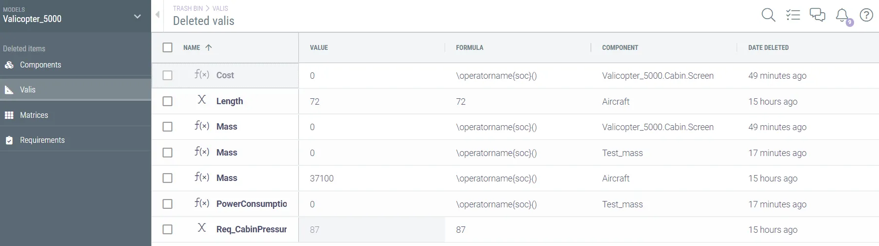Click the Date Deleted column header
Screen dimensions: 879x246
(768, 47)
